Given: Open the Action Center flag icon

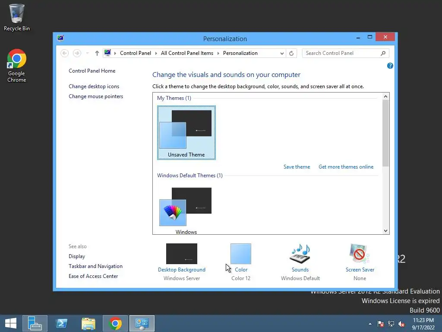Looking at the screenshot, I should (380, 323).
